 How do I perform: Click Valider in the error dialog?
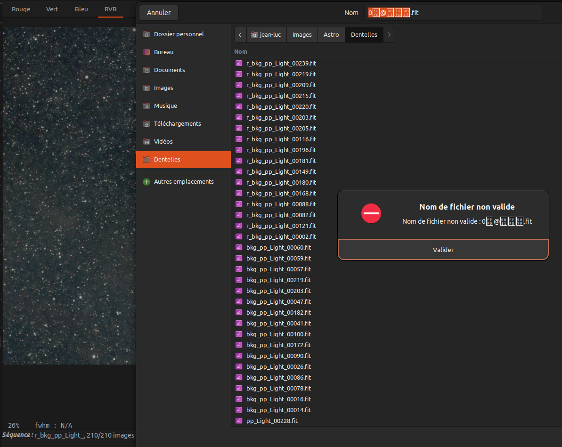tap(443, 250)
